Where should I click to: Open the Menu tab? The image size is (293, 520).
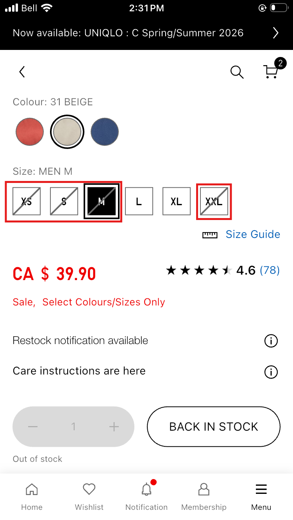pyautogui.click(x=261, y=497)
